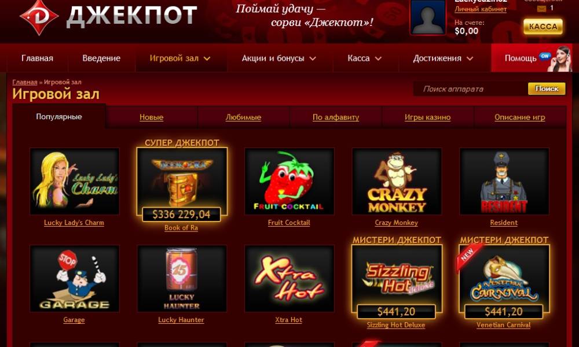Viewport: 579px width, 347px height.
Task: Click the gold КАССА button
Action: [543, 27]
